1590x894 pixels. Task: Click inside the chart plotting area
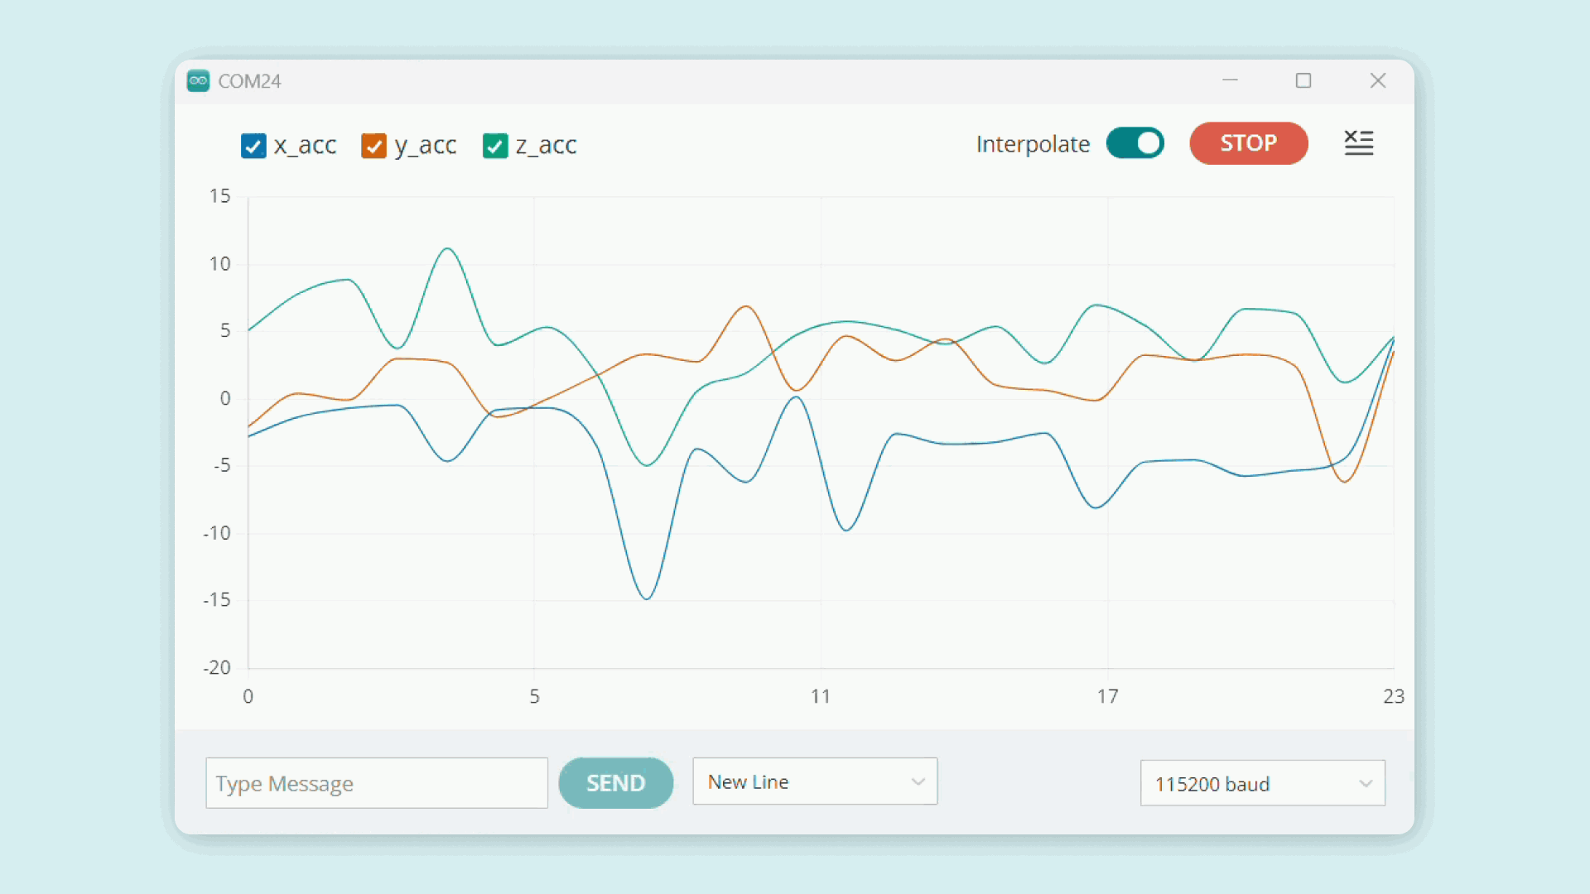point(820,430)
